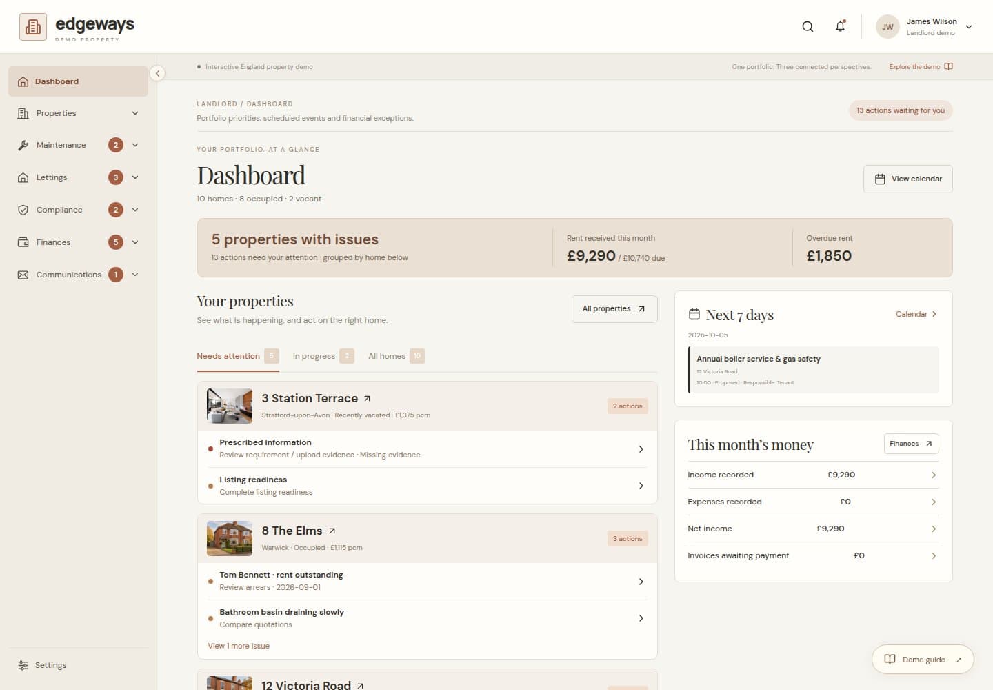Expand the Finances submenu chevron
993x690 pixels.
point(135,242)
